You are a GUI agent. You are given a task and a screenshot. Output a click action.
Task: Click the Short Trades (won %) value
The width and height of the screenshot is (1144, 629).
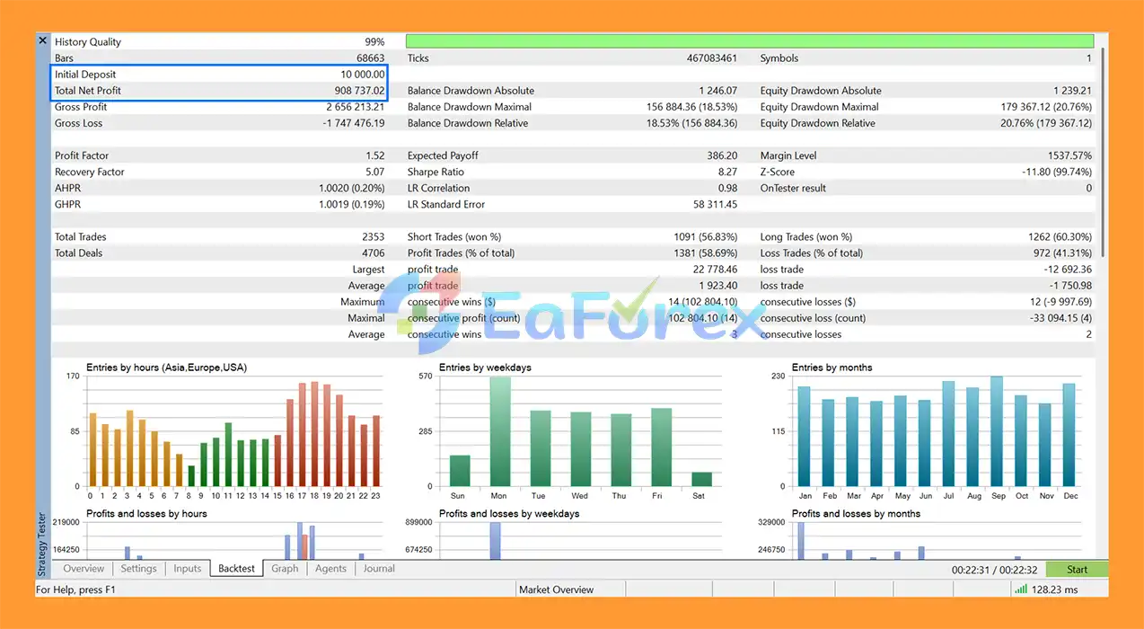coord(706,237)
